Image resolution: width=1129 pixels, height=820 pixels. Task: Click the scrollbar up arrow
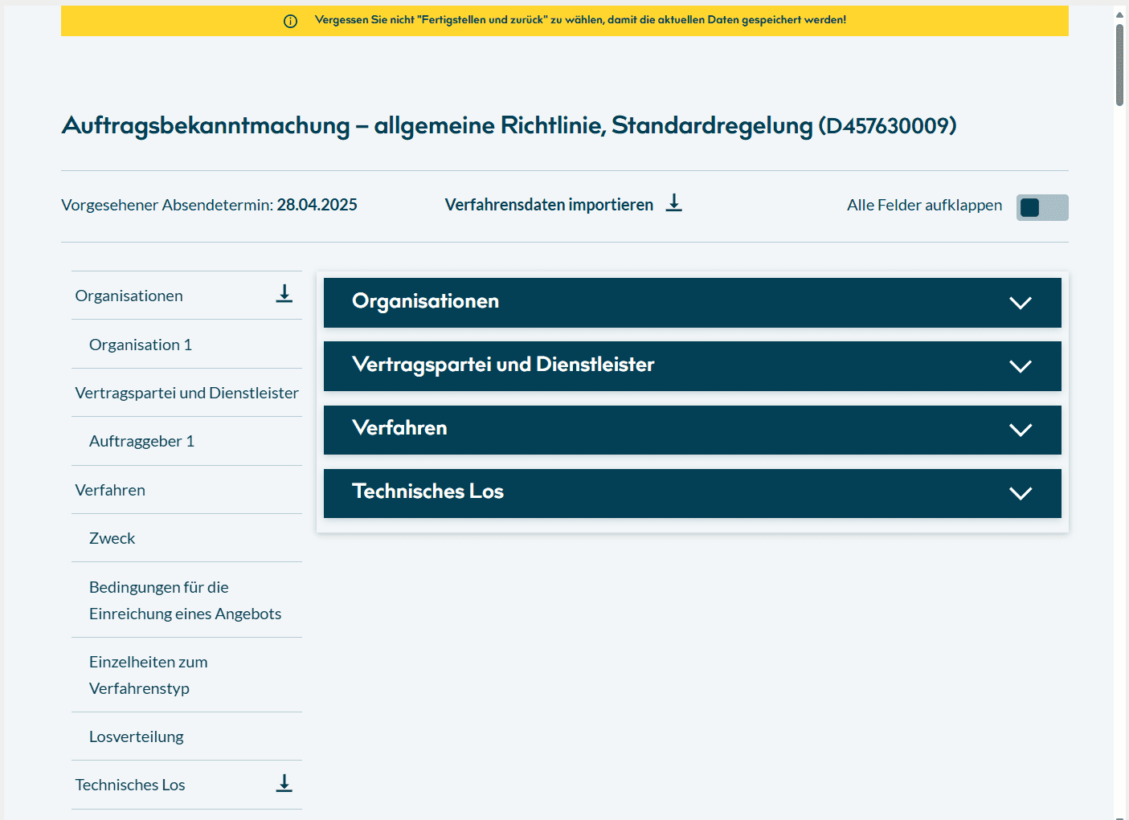pos(1119,14)
